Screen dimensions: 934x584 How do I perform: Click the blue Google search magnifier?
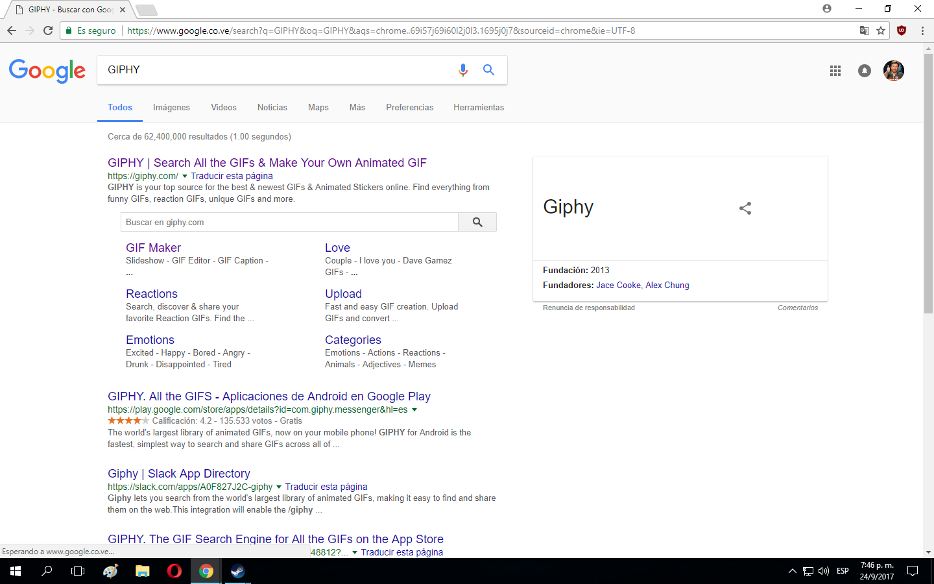click(488, 69)
